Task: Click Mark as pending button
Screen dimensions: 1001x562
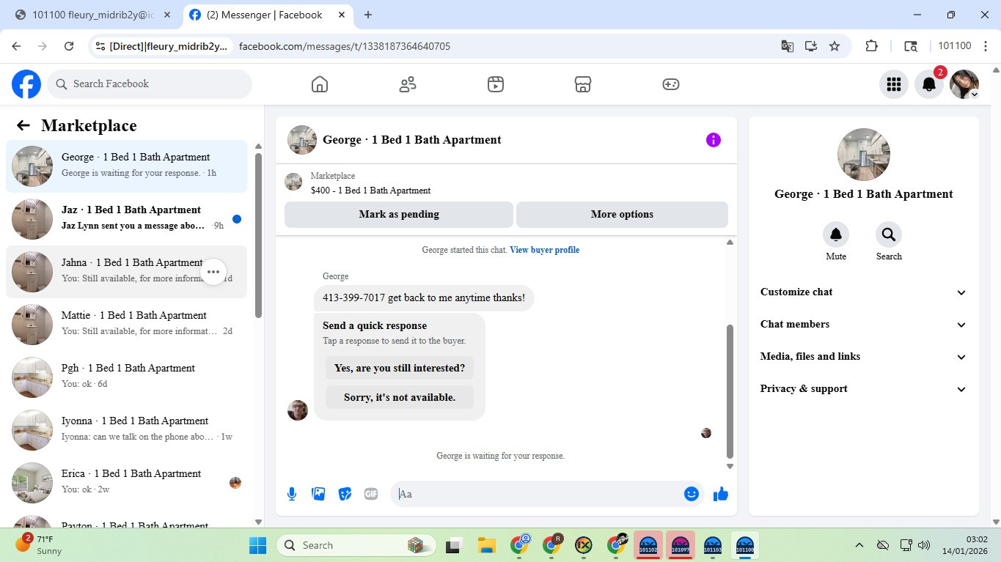Action: click(x=399, y=215)
